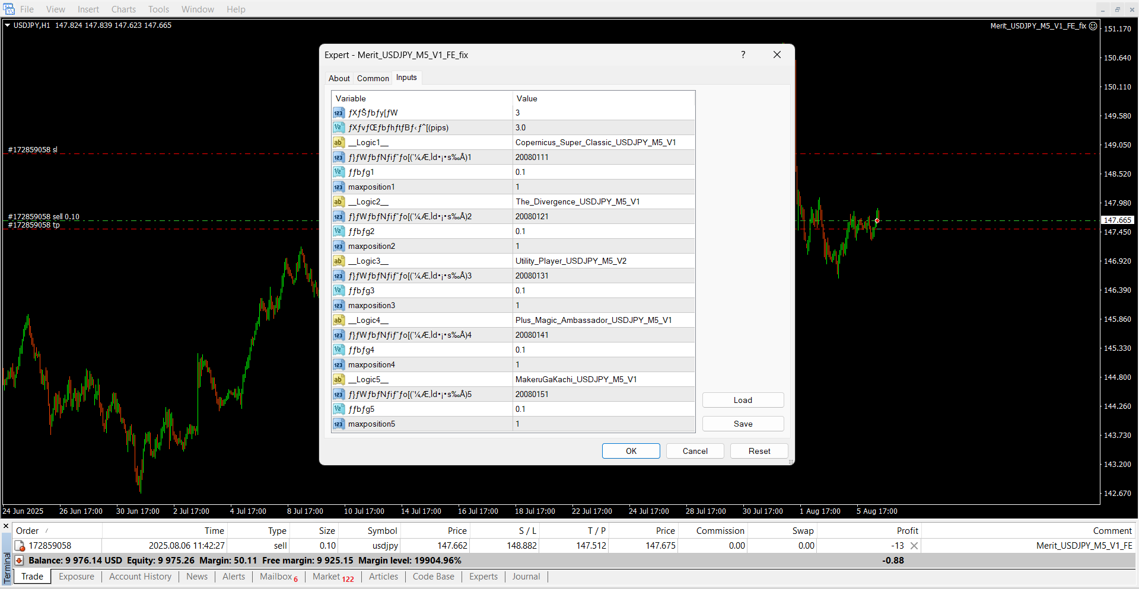Click the integer icon beside maxposition5

coord(338,424)
